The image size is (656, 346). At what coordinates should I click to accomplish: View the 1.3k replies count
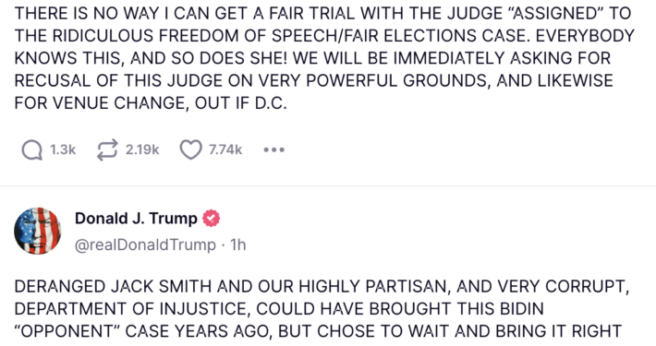click(x=63, y=149)
